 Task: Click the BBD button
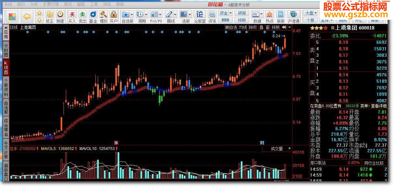click(226, 20)
